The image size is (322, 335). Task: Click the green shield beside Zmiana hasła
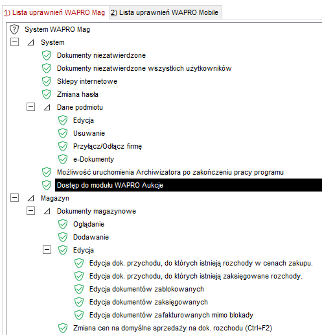coord(47,94)
